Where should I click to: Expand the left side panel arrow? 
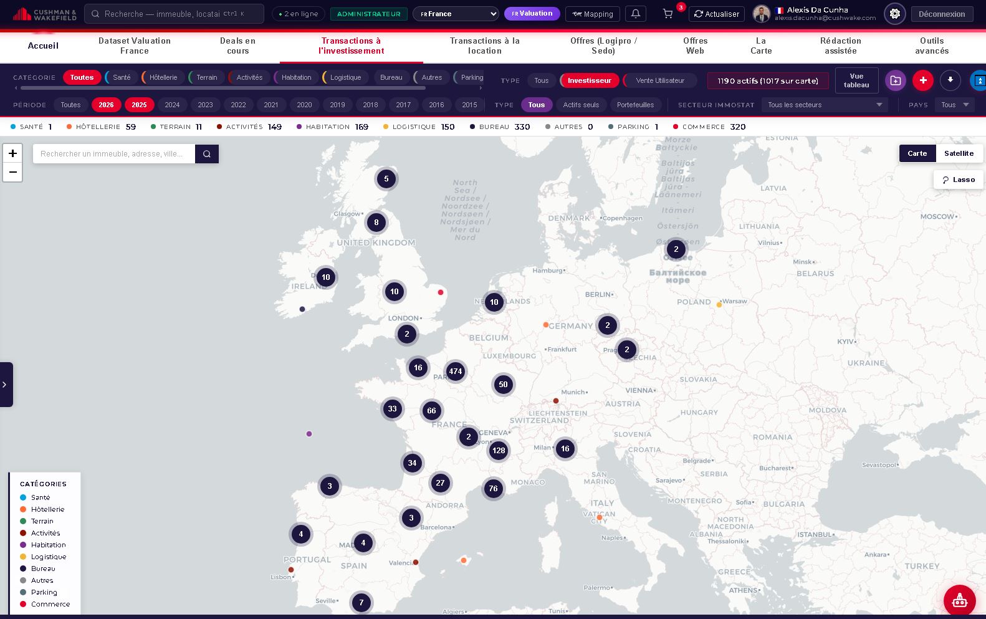tap(5, 385)
